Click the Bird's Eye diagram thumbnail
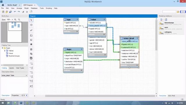 click(x=14, y=32)
